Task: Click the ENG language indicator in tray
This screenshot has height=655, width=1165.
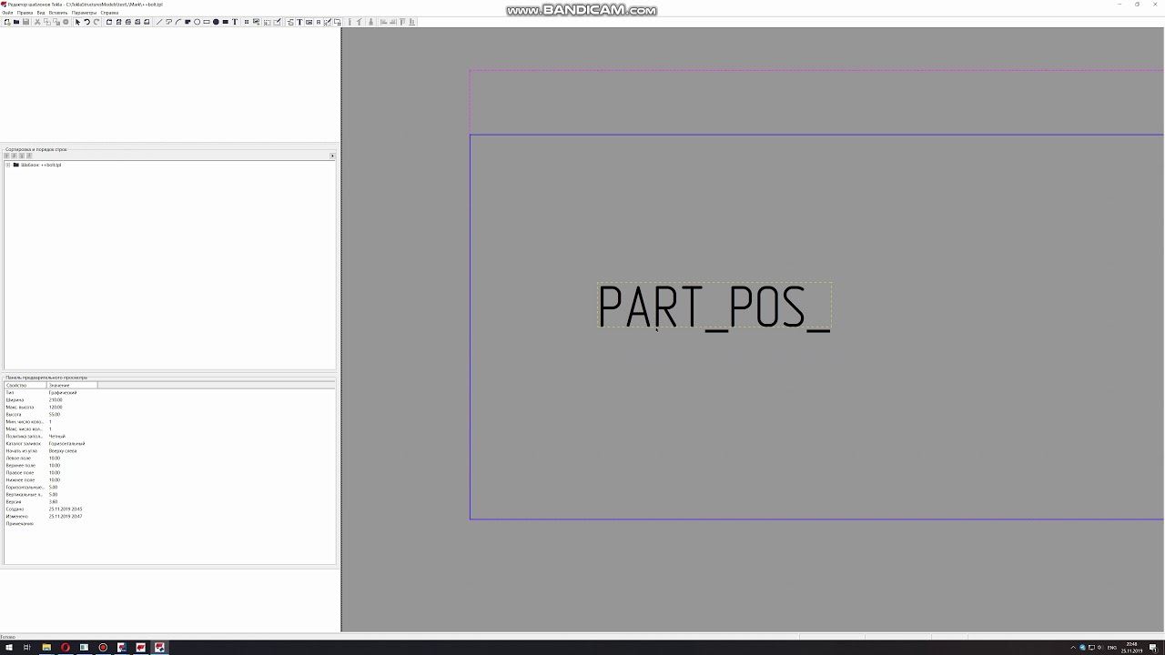Action: point(1111,648)
